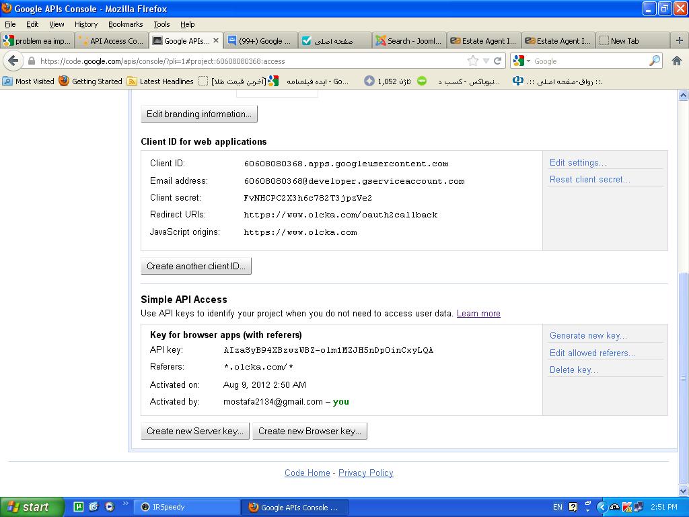Click the URL address field
Image resolution: width=689 pixels, height=517 pixels.
[250, 61]
